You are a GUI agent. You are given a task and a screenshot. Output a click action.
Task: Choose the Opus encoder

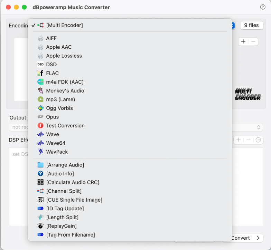pyautogui.click(x=130, y=117)
